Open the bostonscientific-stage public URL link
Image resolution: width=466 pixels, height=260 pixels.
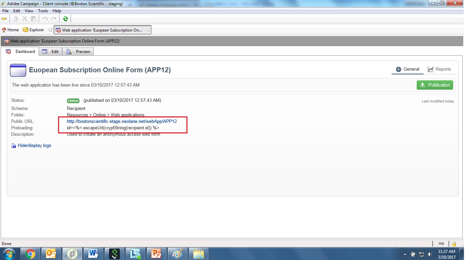(122, 121)
